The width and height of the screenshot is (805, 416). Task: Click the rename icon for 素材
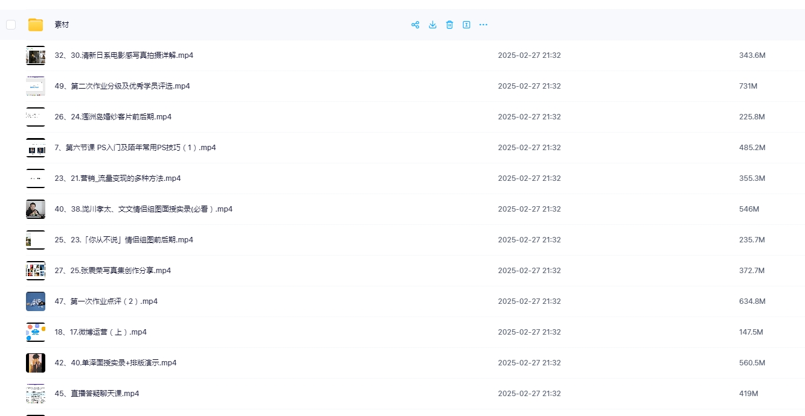pyautogui.click(x=466, y=25)
